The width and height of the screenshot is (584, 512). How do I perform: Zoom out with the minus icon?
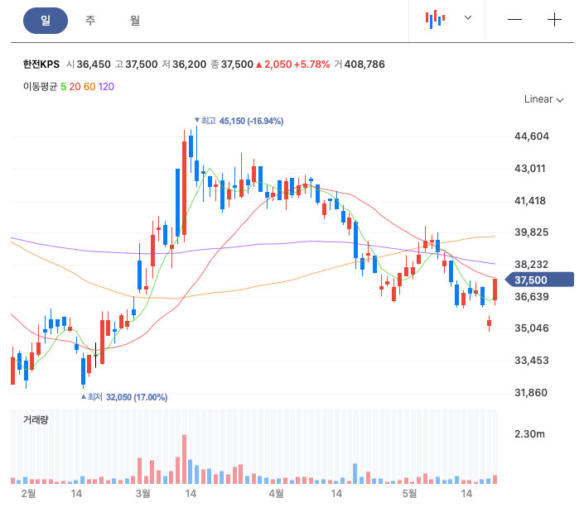tap(514, 19)
